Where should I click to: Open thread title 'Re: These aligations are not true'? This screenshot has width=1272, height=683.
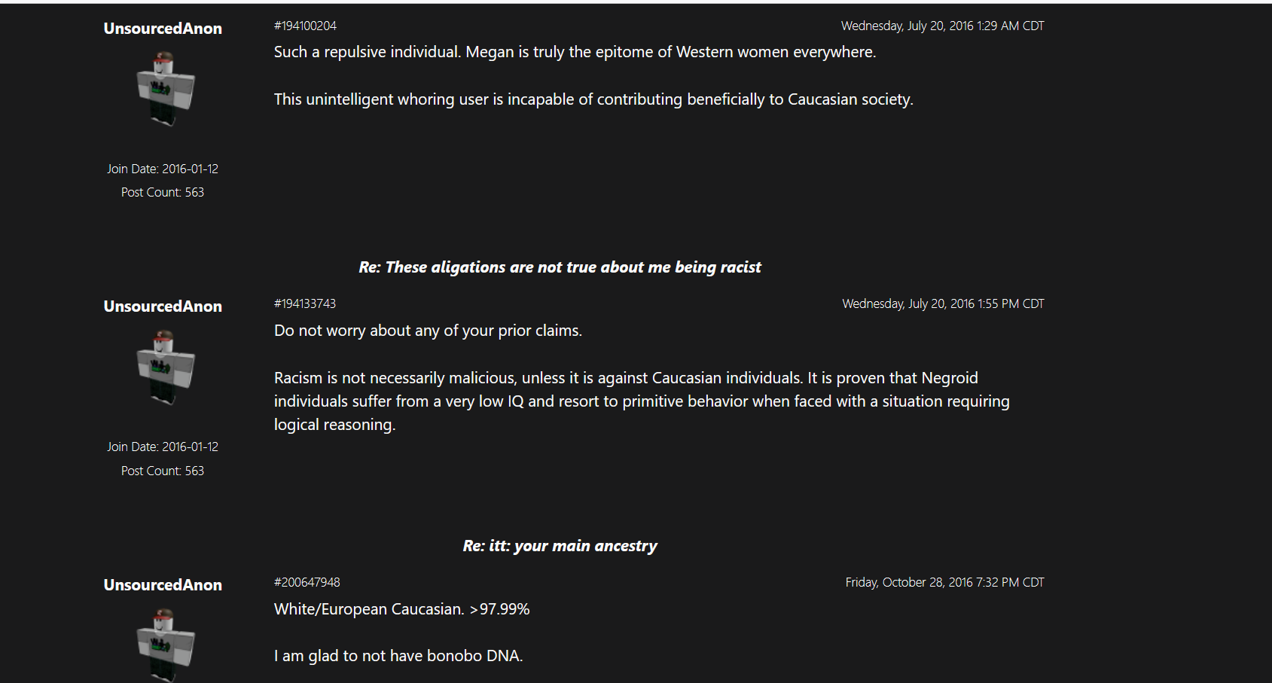(x=560, y=267)
